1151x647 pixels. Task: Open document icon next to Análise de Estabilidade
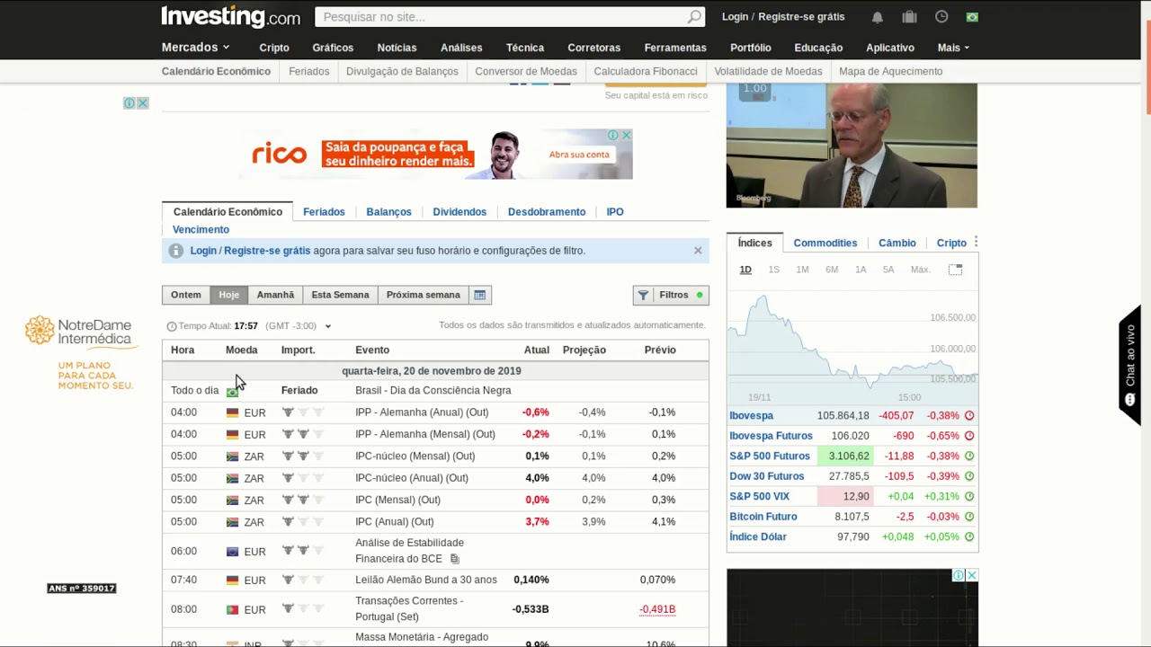pyautogui.click(x=455, y=559)
